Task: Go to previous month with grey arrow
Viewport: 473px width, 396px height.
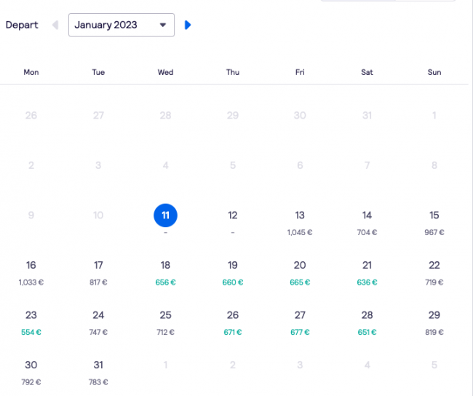Action: pyautogui.click(x=55, y=25)
